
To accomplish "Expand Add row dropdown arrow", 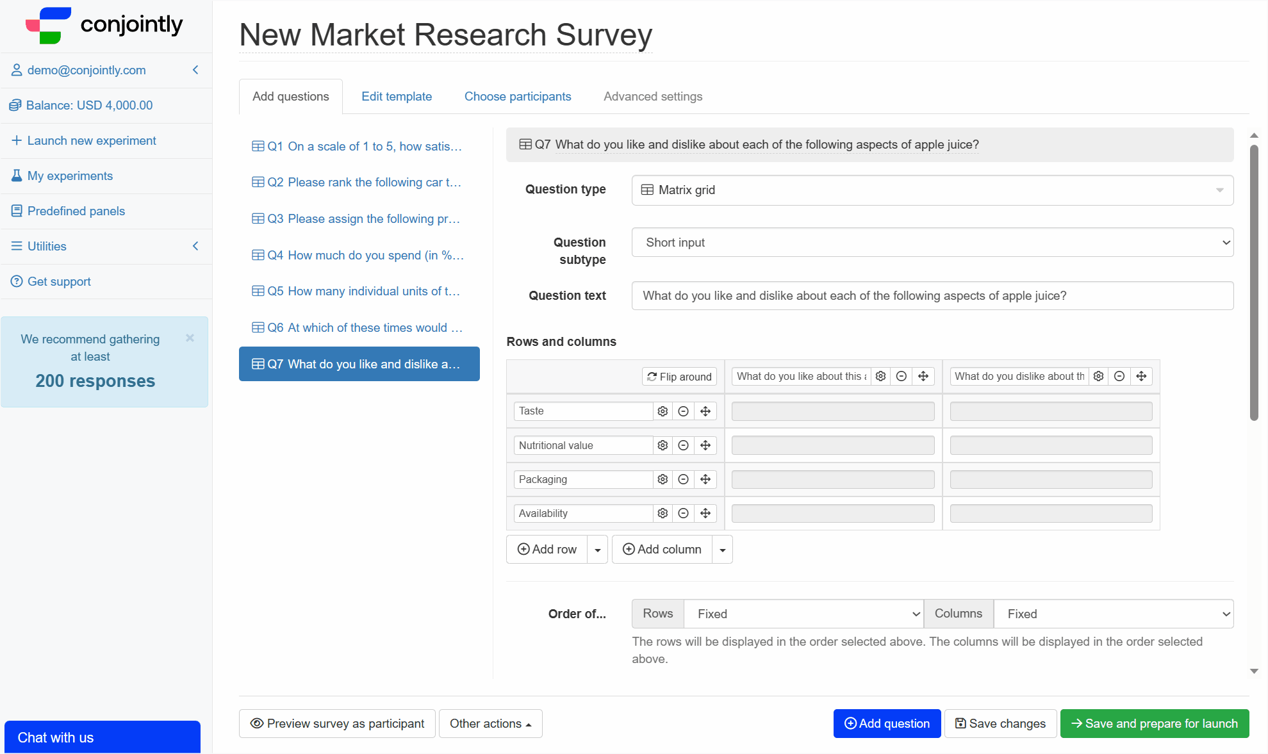I will pos(598,550).
